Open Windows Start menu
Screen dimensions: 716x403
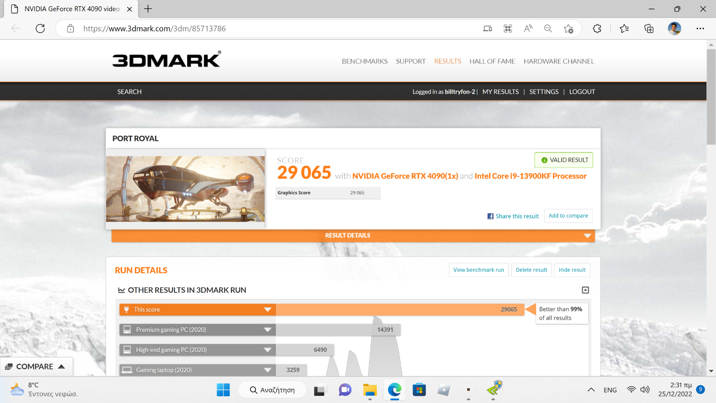(223, 390)
